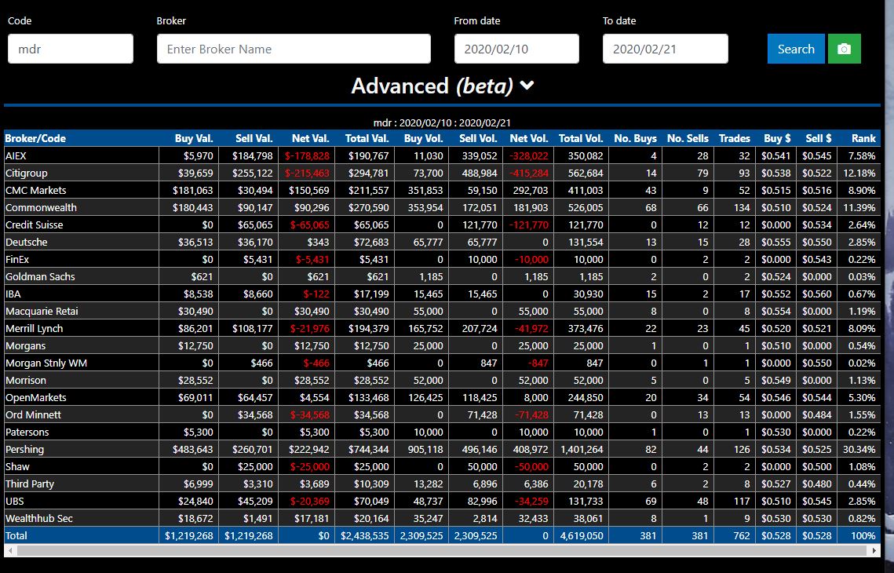Click Pershing's 30.34% rank value
Image resolution: width=894 pixels, height=573 pixels.
click(x=859, y=449)
